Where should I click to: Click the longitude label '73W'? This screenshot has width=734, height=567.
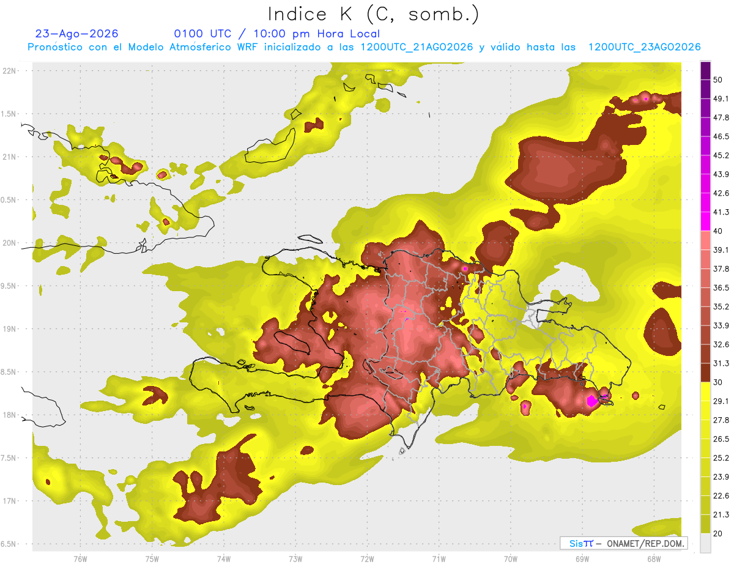(295, 559)
